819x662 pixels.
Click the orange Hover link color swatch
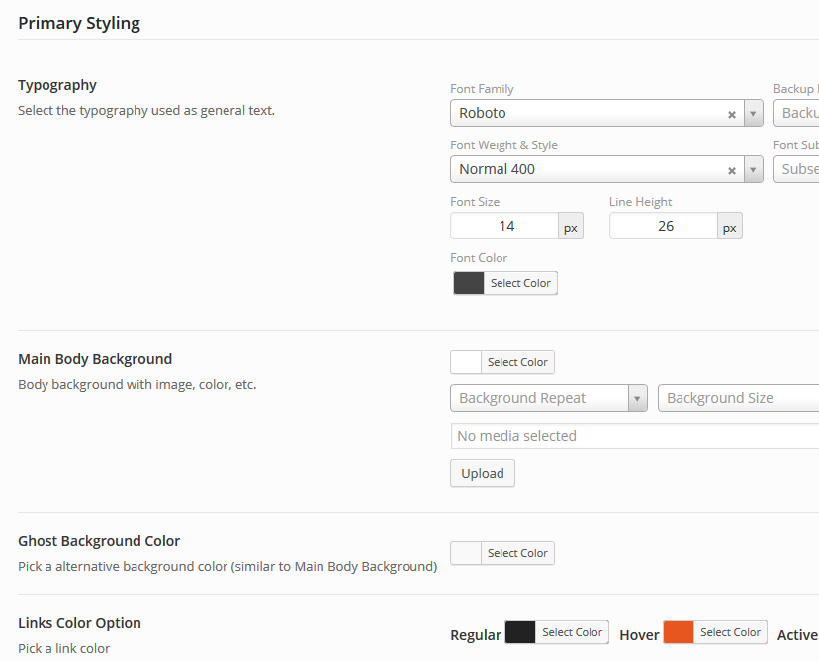click(x=679, y=632)
